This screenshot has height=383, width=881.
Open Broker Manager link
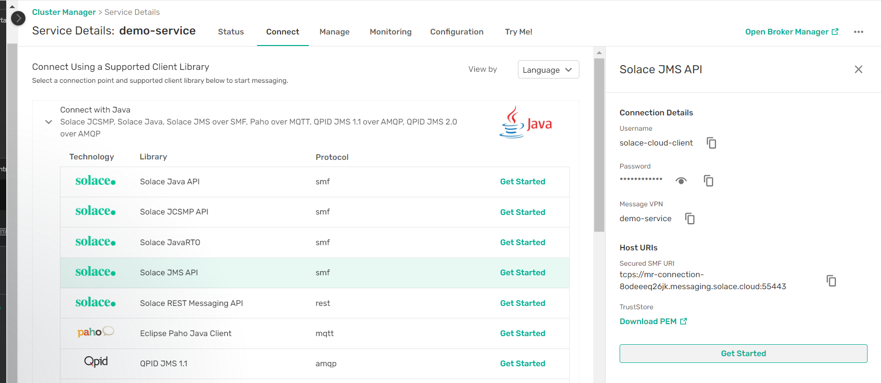[791, 32]
